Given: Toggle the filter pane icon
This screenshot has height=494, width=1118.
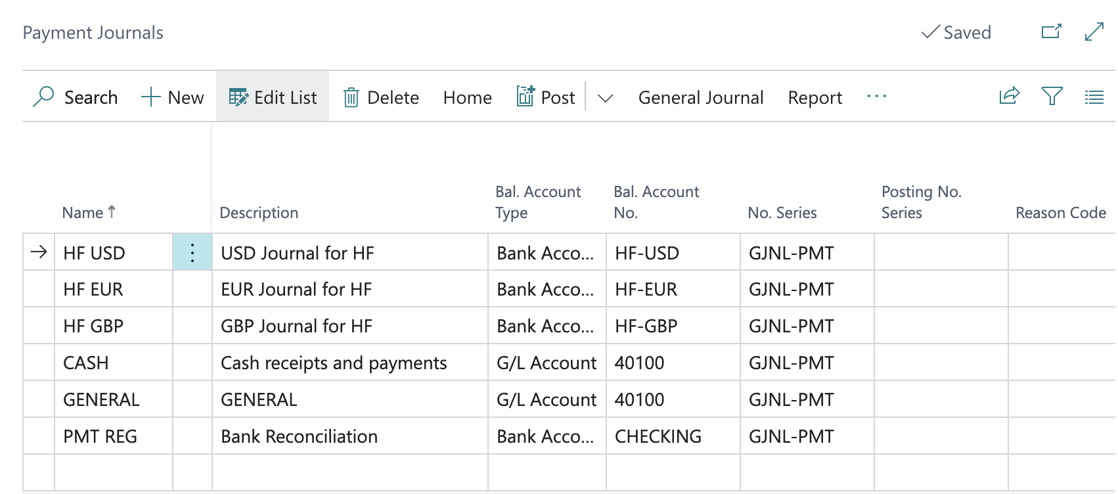Looking at the screenshot, I should (1052, 97).
